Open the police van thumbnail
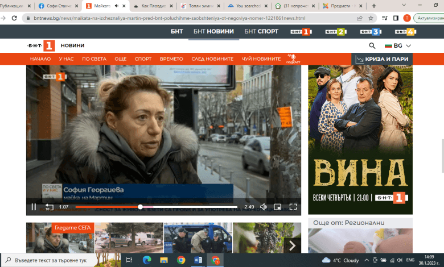The height and width of the screenshot is (267, 444). pos(198,237)
